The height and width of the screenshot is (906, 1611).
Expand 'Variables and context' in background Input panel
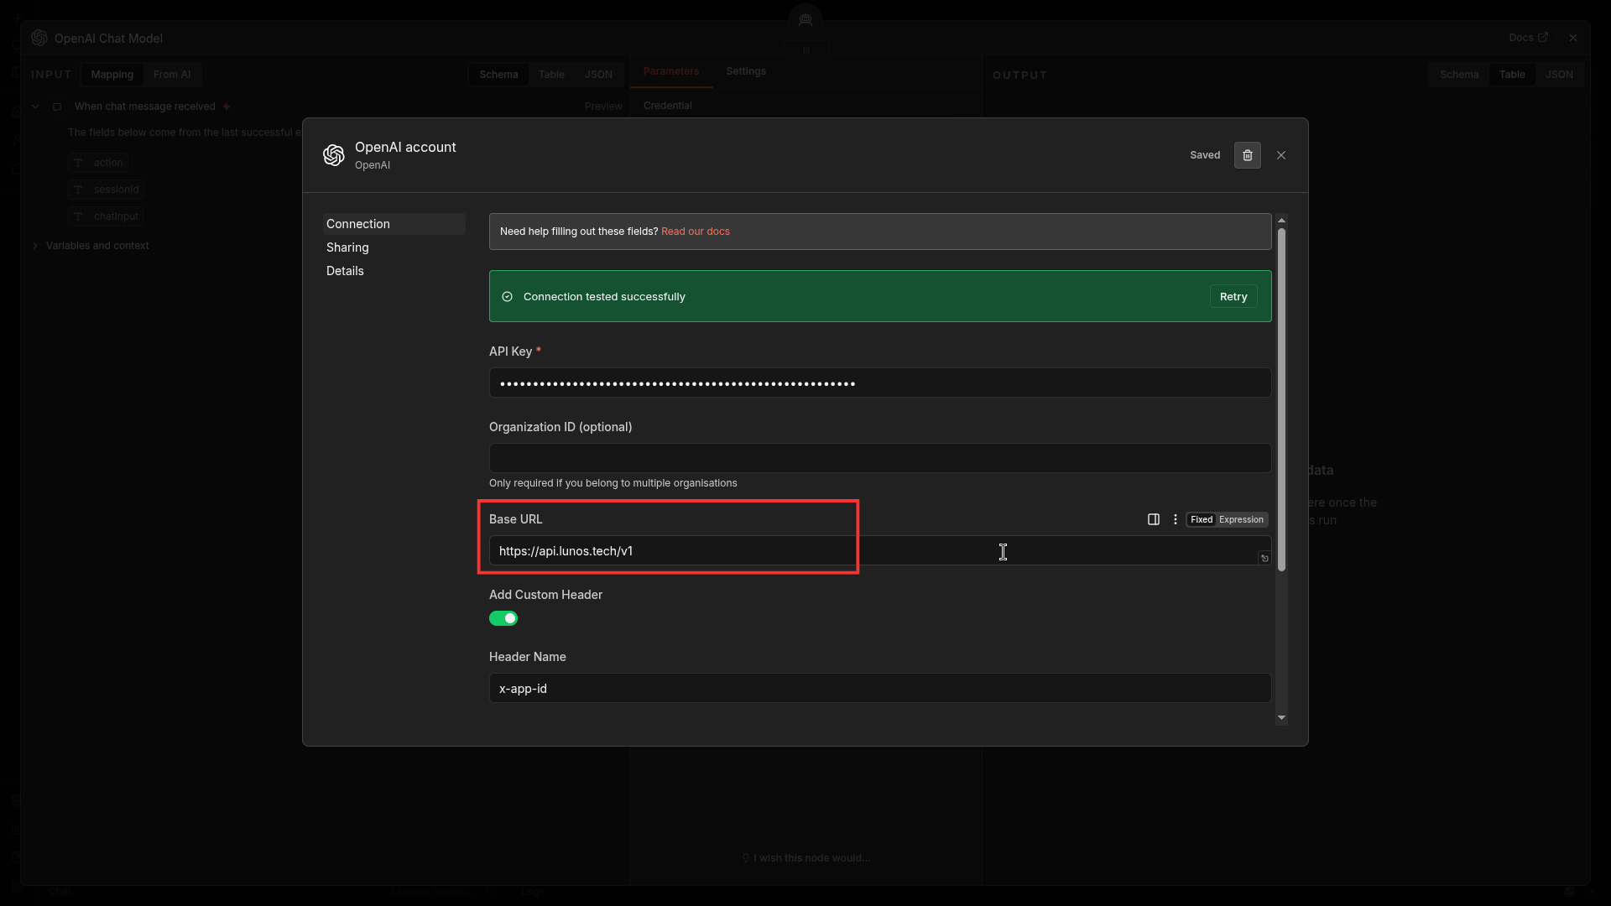click(35, 246)
